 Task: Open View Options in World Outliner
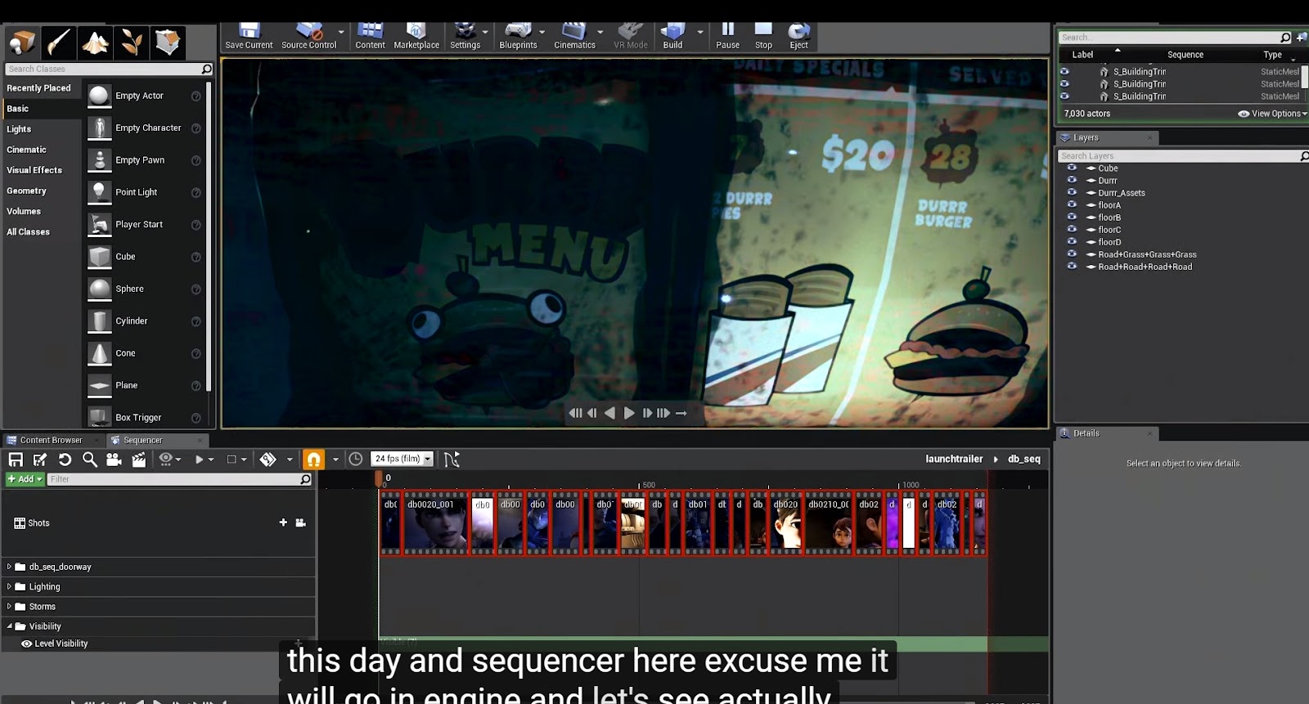[x=1272, y=114]
